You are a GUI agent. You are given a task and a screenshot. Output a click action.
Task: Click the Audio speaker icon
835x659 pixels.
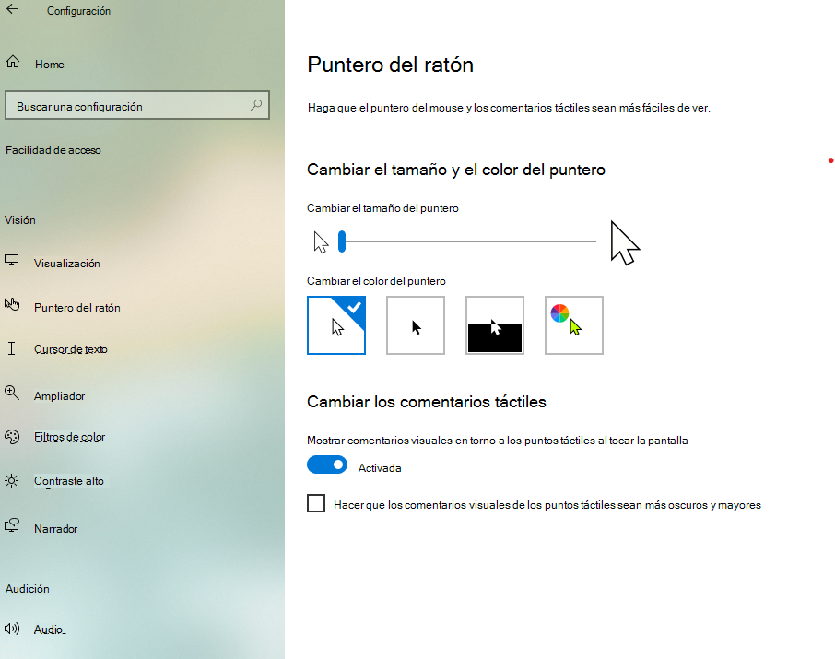pos(12,629)
